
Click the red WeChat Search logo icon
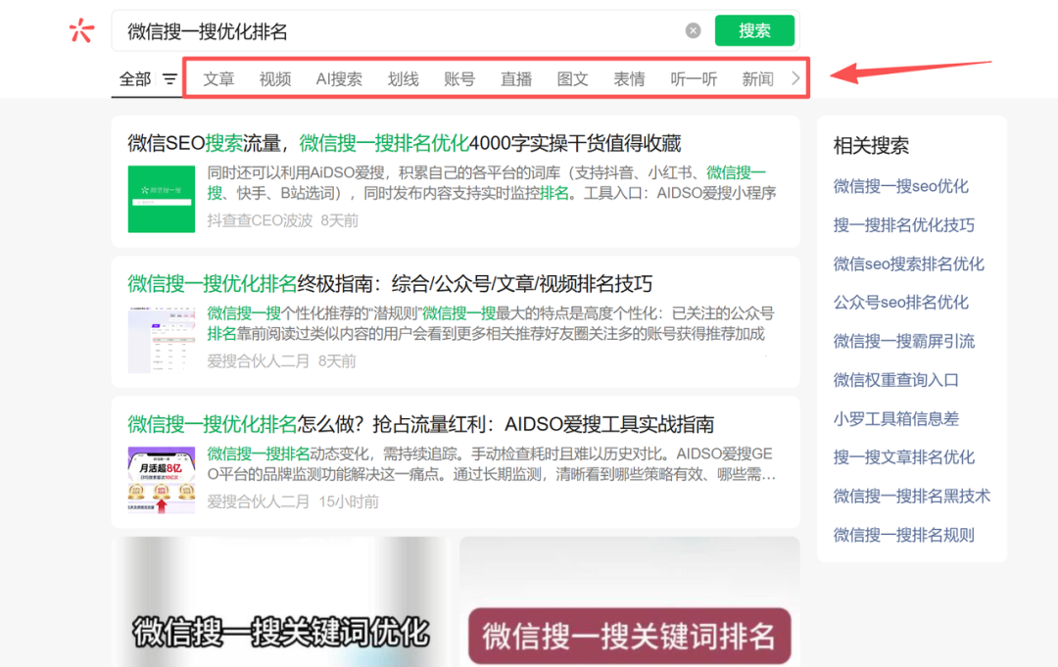[x=81, y=30]
